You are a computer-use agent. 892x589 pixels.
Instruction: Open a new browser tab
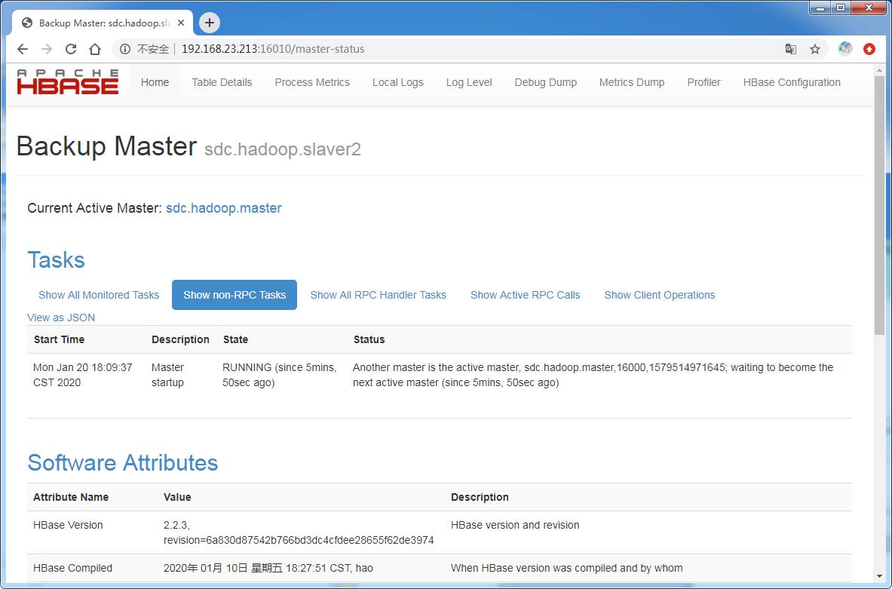coord(210,23)
